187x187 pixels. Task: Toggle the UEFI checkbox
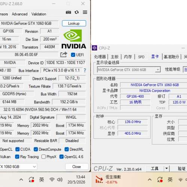73,55
